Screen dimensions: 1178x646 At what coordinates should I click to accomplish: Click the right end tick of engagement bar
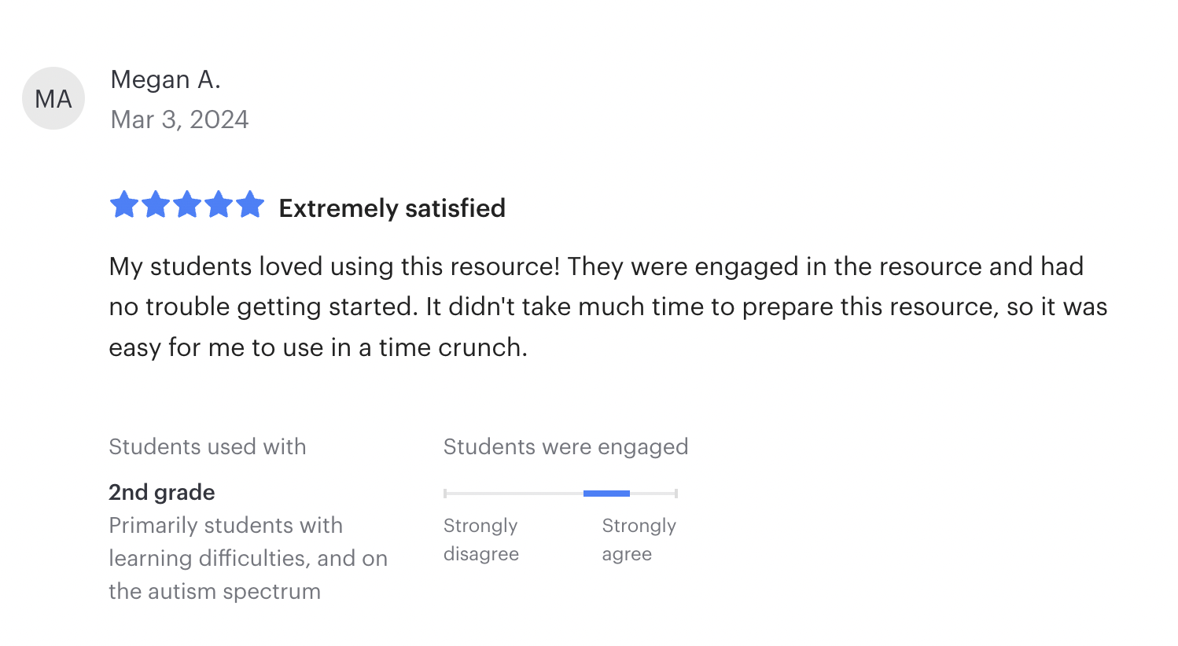point(676,494)
